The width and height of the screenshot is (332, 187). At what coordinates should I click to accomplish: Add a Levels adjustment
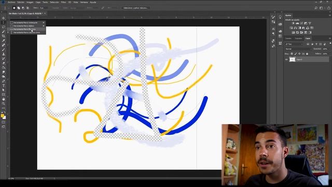point(297,23)
